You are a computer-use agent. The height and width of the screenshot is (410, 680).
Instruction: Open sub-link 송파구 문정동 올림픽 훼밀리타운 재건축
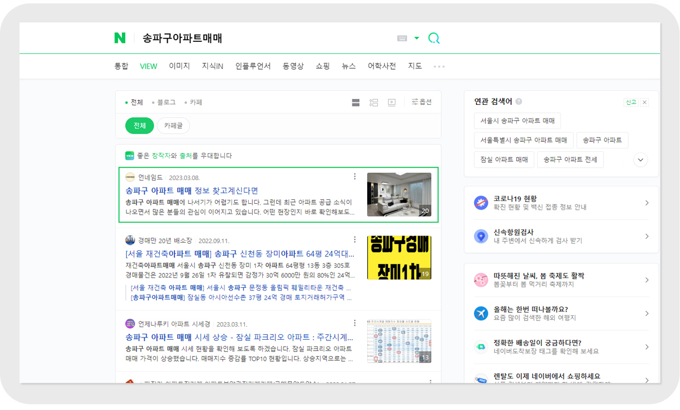pos(241,288)
